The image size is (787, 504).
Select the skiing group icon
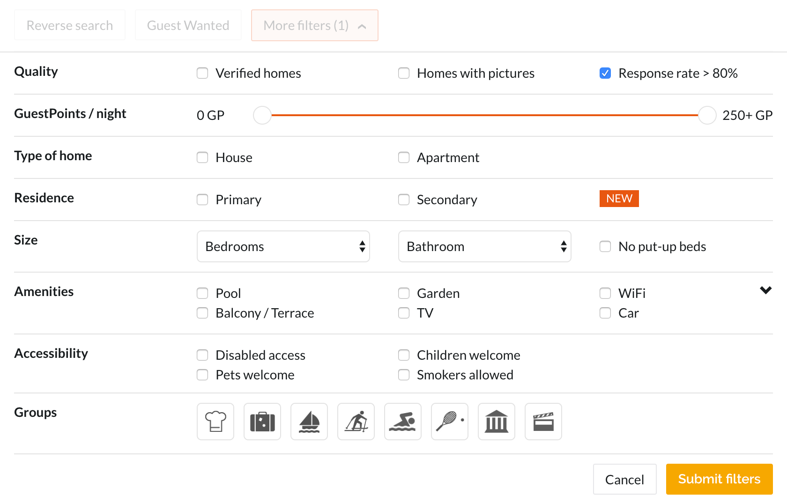356,422
